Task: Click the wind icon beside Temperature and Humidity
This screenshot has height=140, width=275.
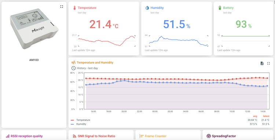Action: [73, 63]
